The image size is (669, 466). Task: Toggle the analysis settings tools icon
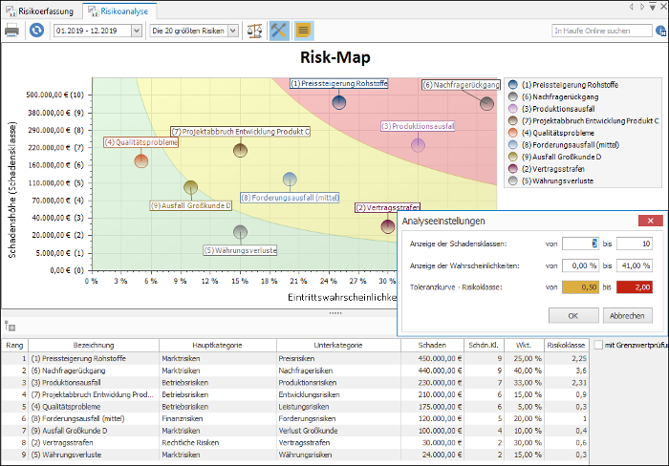tap(279, 31)
